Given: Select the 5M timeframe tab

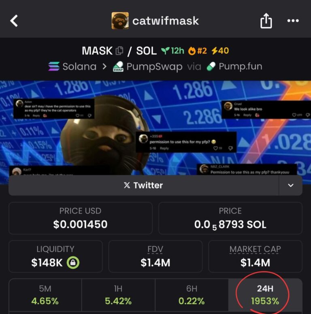Looking at the screenshot, I should (45, 295).
